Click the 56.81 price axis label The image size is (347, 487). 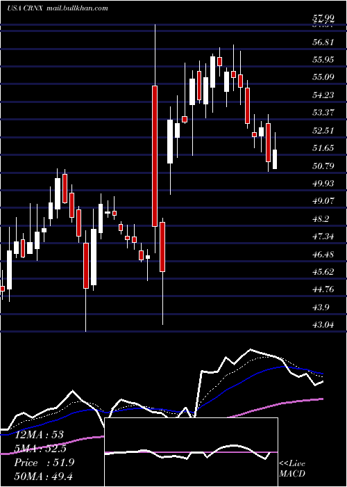pos(323,42)
